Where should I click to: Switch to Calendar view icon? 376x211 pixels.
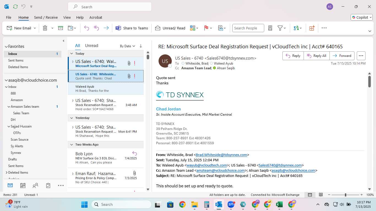[23, 185]
